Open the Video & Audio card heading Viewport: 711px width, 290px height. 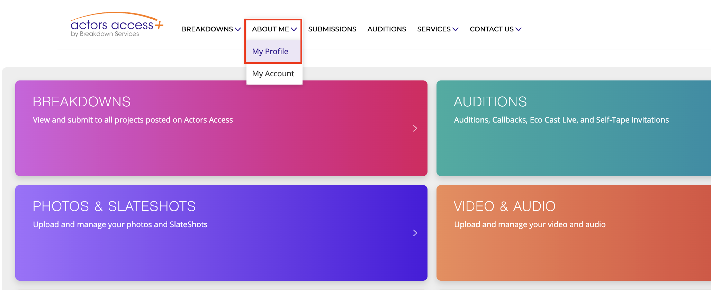pyautogui.click(x=505, y=206)
